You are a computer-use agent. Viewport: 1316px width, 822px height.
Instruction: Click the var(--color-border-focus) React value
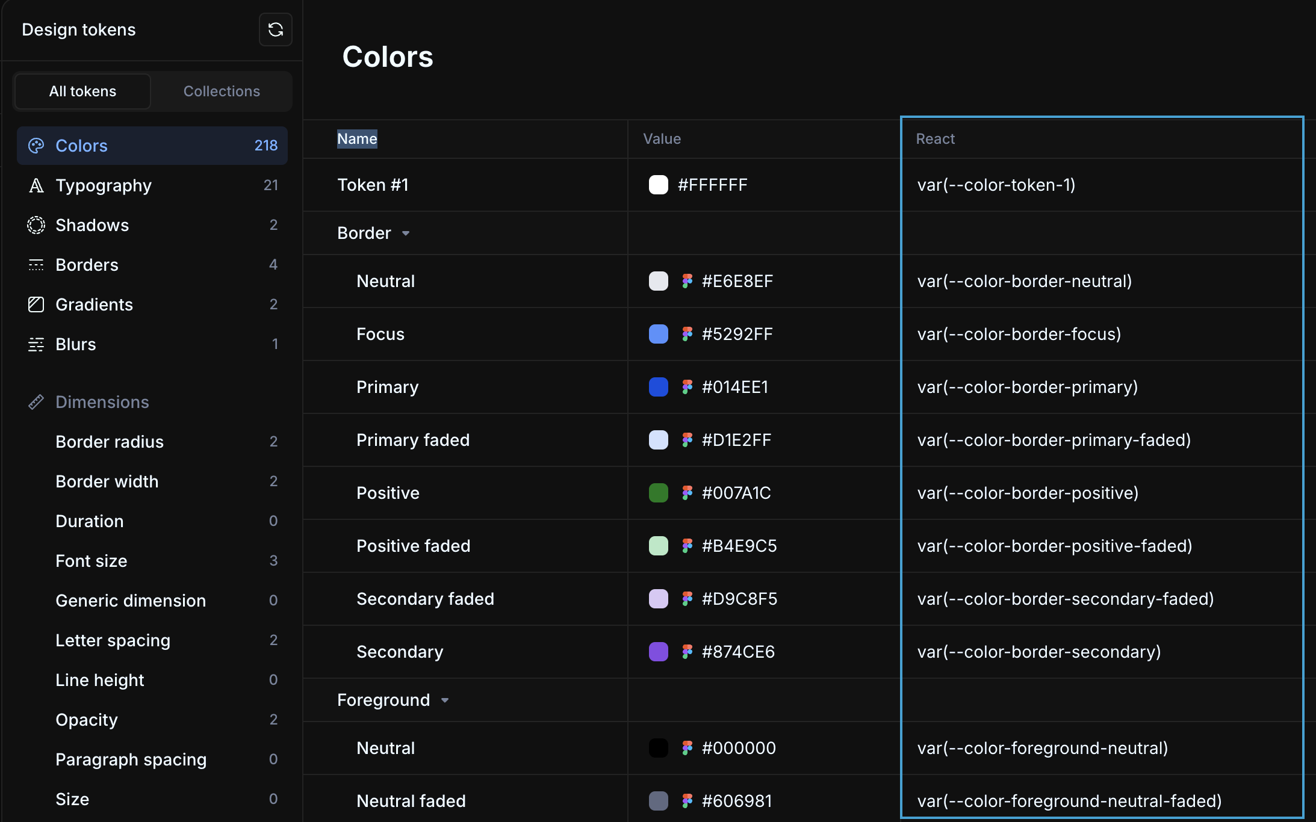tap(1019, 334)
